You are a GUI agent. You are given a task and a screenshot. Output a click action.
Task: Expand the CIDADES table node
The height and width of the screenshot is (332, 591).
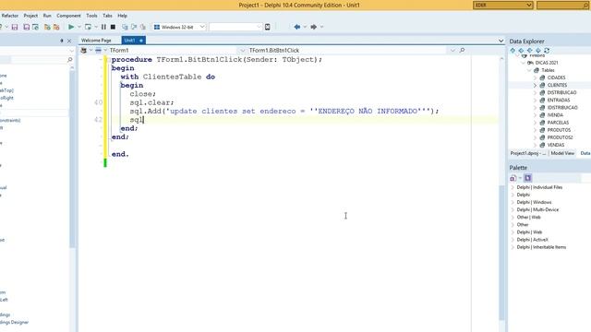point(535,77)
